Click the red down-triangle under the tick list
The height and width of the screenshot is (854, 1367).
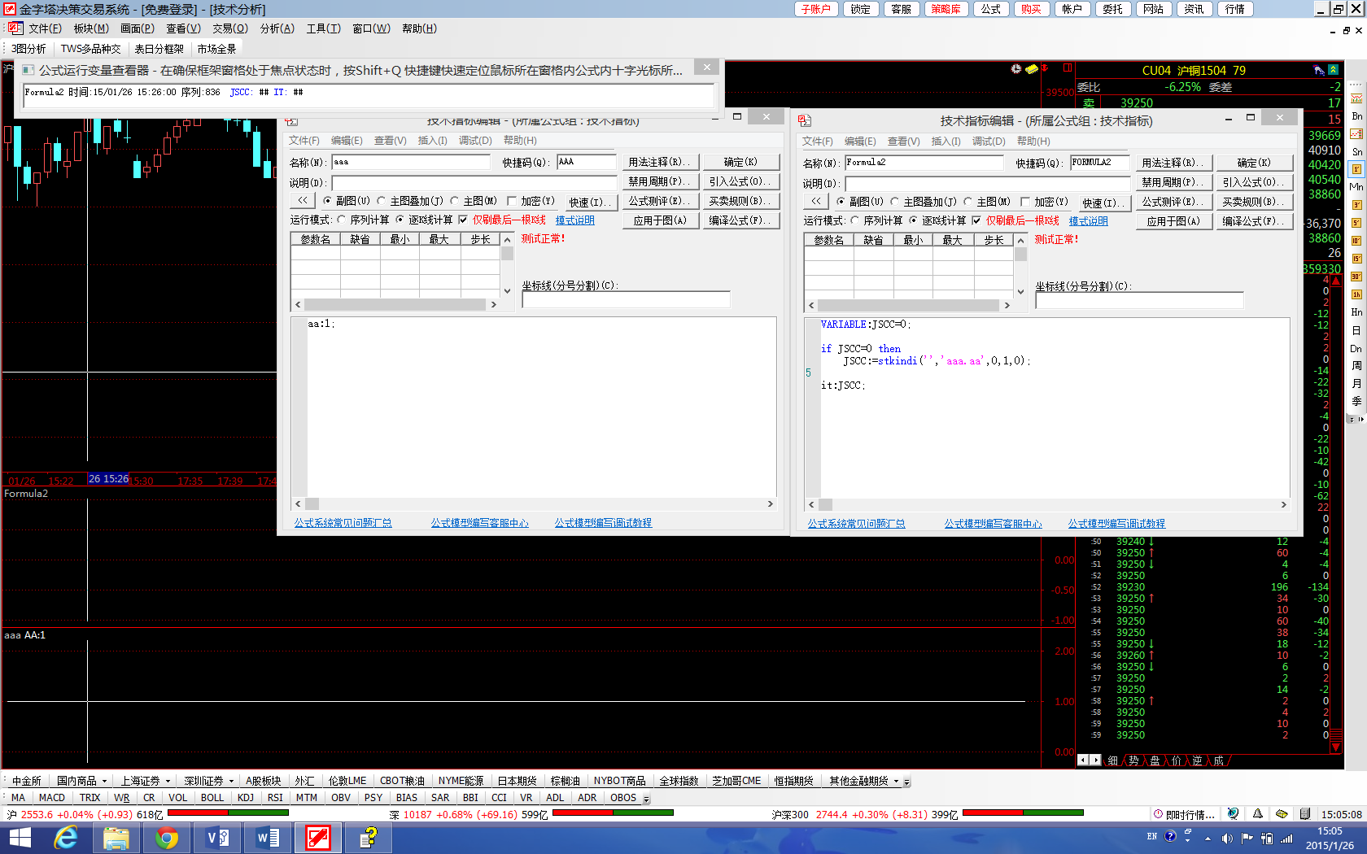coord(1335,747)
